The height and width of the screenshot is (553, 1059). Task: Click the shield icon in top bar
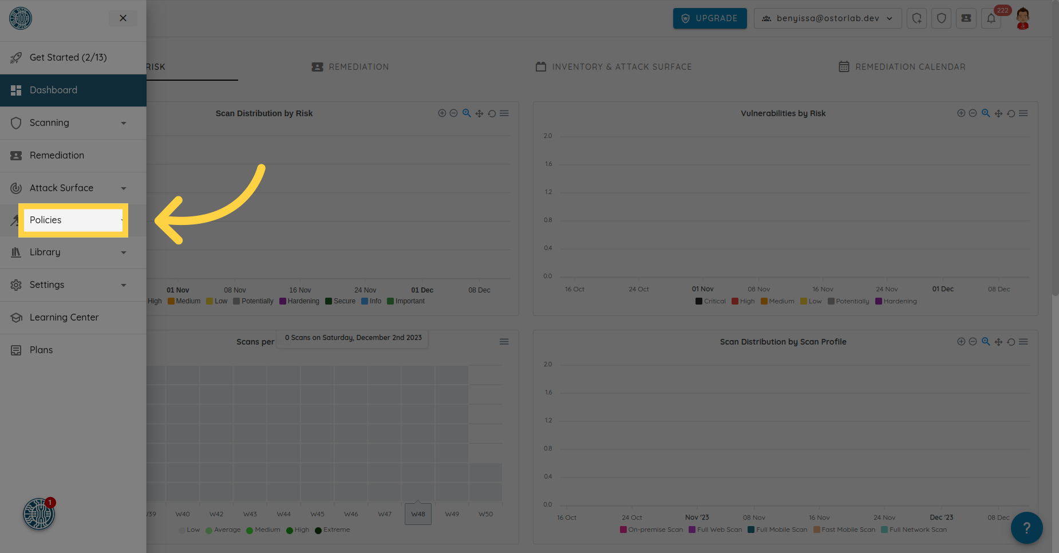point(942,18)
